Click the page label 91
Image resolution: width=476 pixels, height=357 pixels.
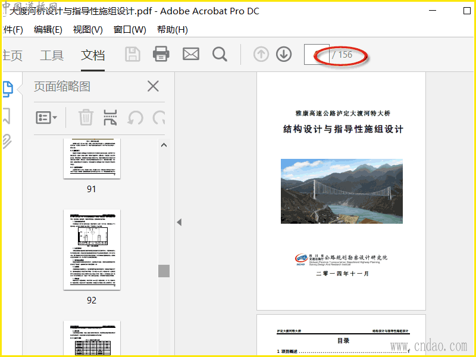coord(92,189)
